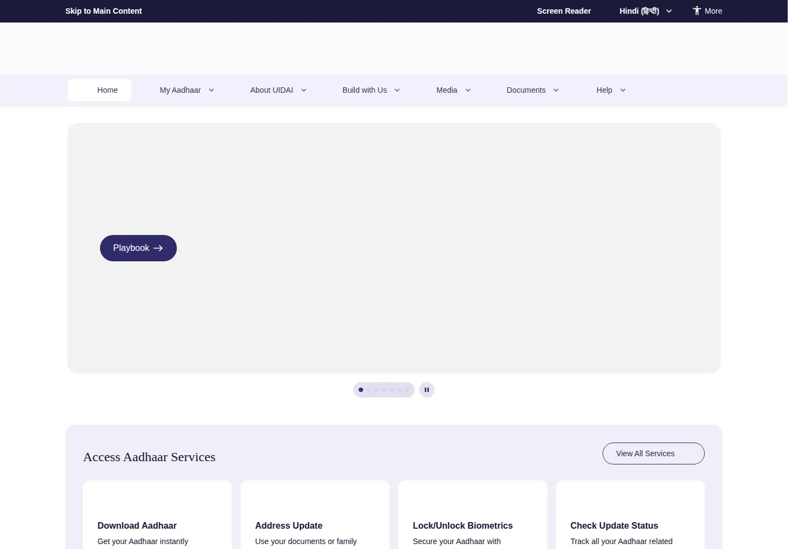The image size is (791, 549).
Task: Jump to the last carousel slide dot
Action: [407, 390]
